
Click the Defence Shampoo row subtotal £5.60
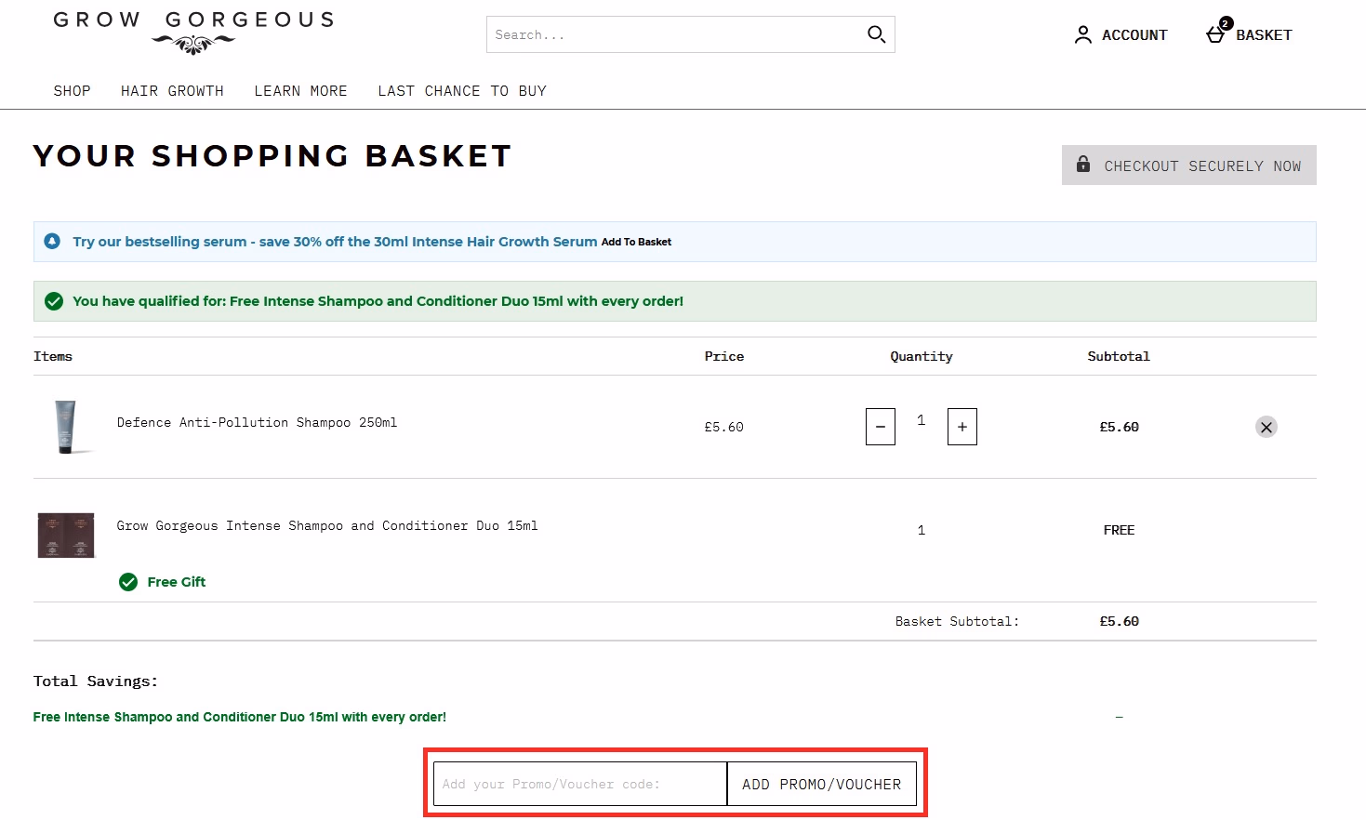tap(1119, 427)
